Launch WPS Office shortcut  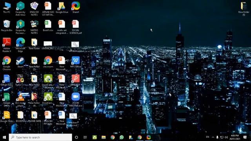[76, 62]
